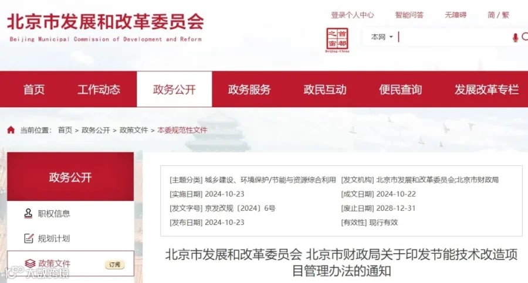Click 政务公开 in the breadcrumb
The height and width of the screenshot is (283, 528).
click(x=96, y=130)
